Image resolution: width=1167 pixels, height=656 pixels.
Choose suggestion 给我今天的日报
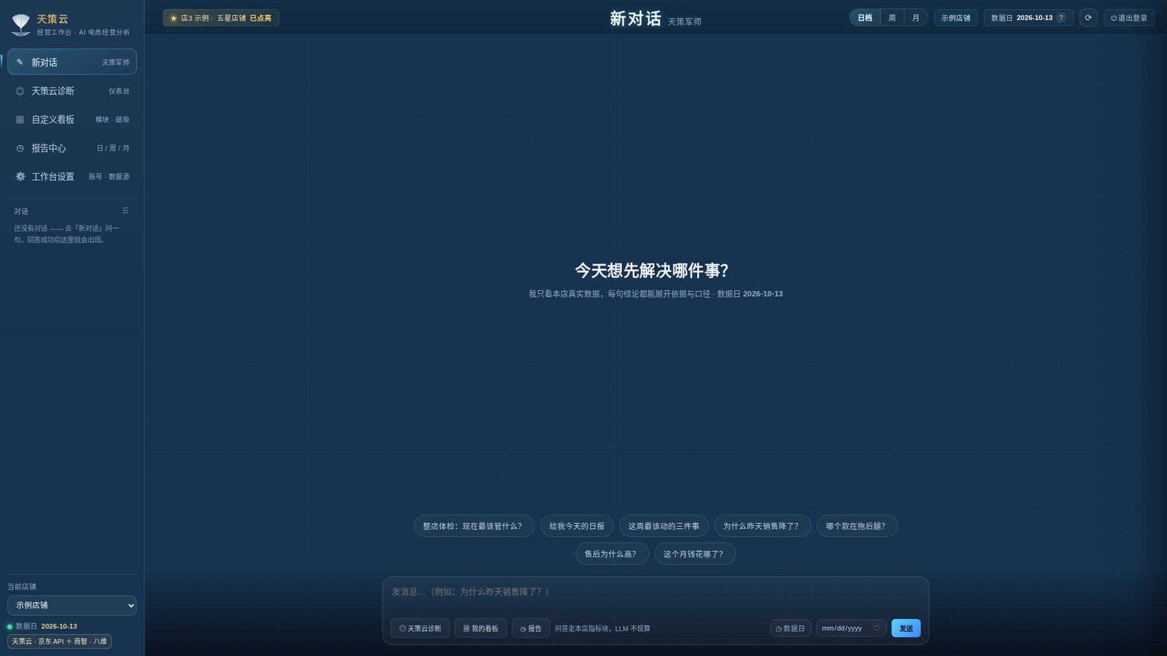point(577,526)
